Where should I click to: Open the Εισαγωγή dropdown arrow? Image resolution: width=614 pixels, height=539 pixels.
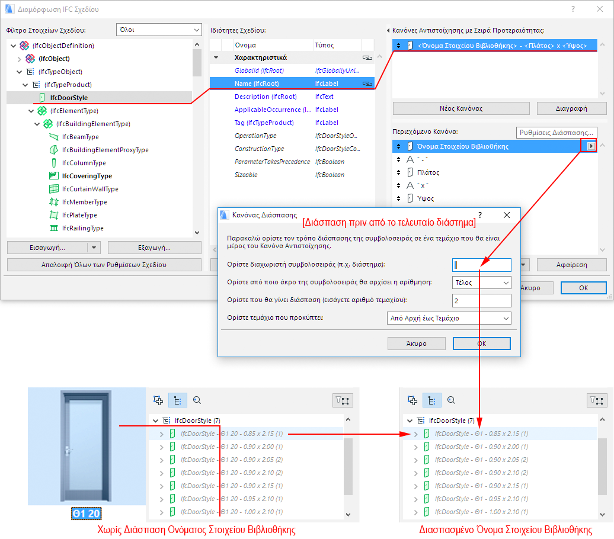coord(94,248)
